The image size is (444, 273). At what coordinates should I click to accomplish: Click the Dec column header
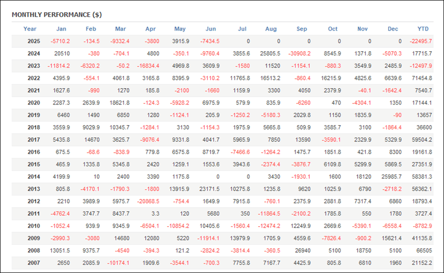[x=393, y=29]
